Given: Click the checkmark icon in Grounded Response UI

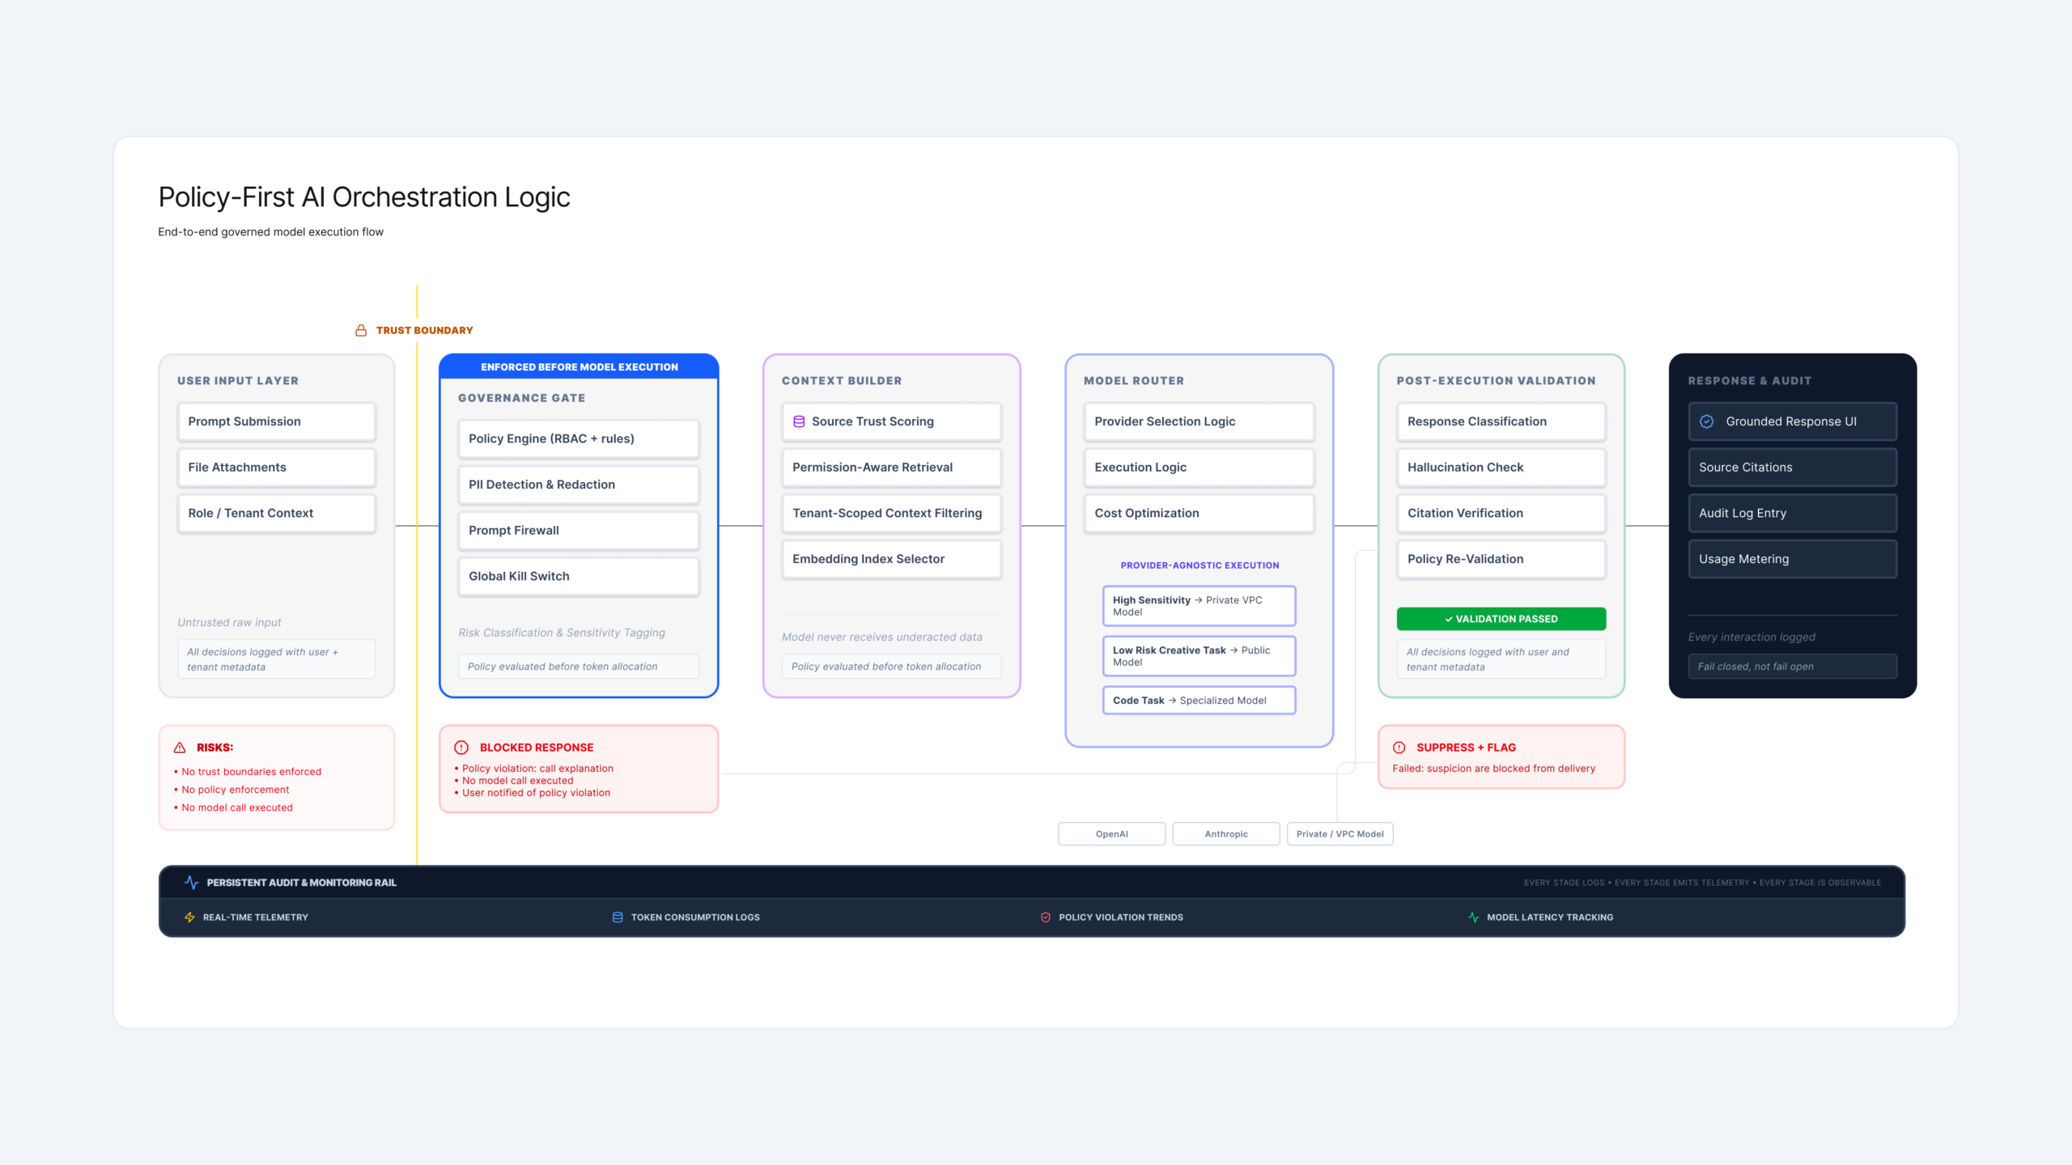Looking at the screenshot, I should [x=1707, y=422].
